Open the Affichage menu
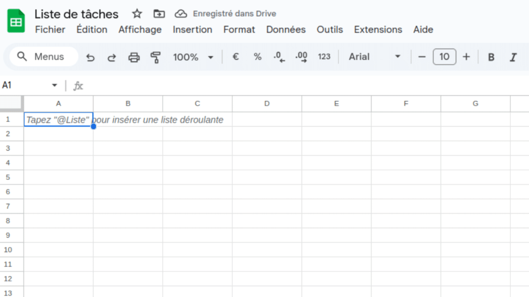Viewport: 529px width, 297px height. coord(140,29)
